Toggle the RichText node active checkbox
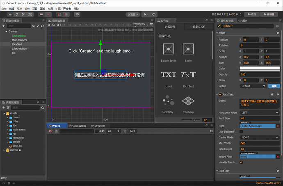Screen dimensions: 283x186 pos(219,26)
